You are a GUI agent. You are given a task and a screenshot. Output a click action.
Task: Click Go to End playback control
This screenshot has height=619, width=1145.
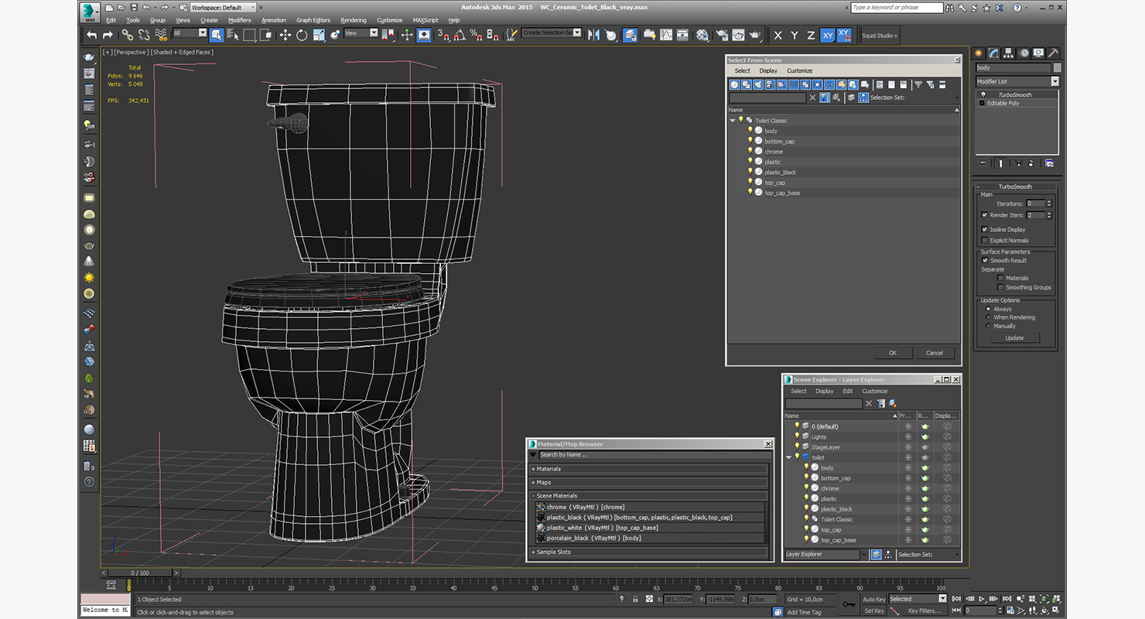(1005, 599)
